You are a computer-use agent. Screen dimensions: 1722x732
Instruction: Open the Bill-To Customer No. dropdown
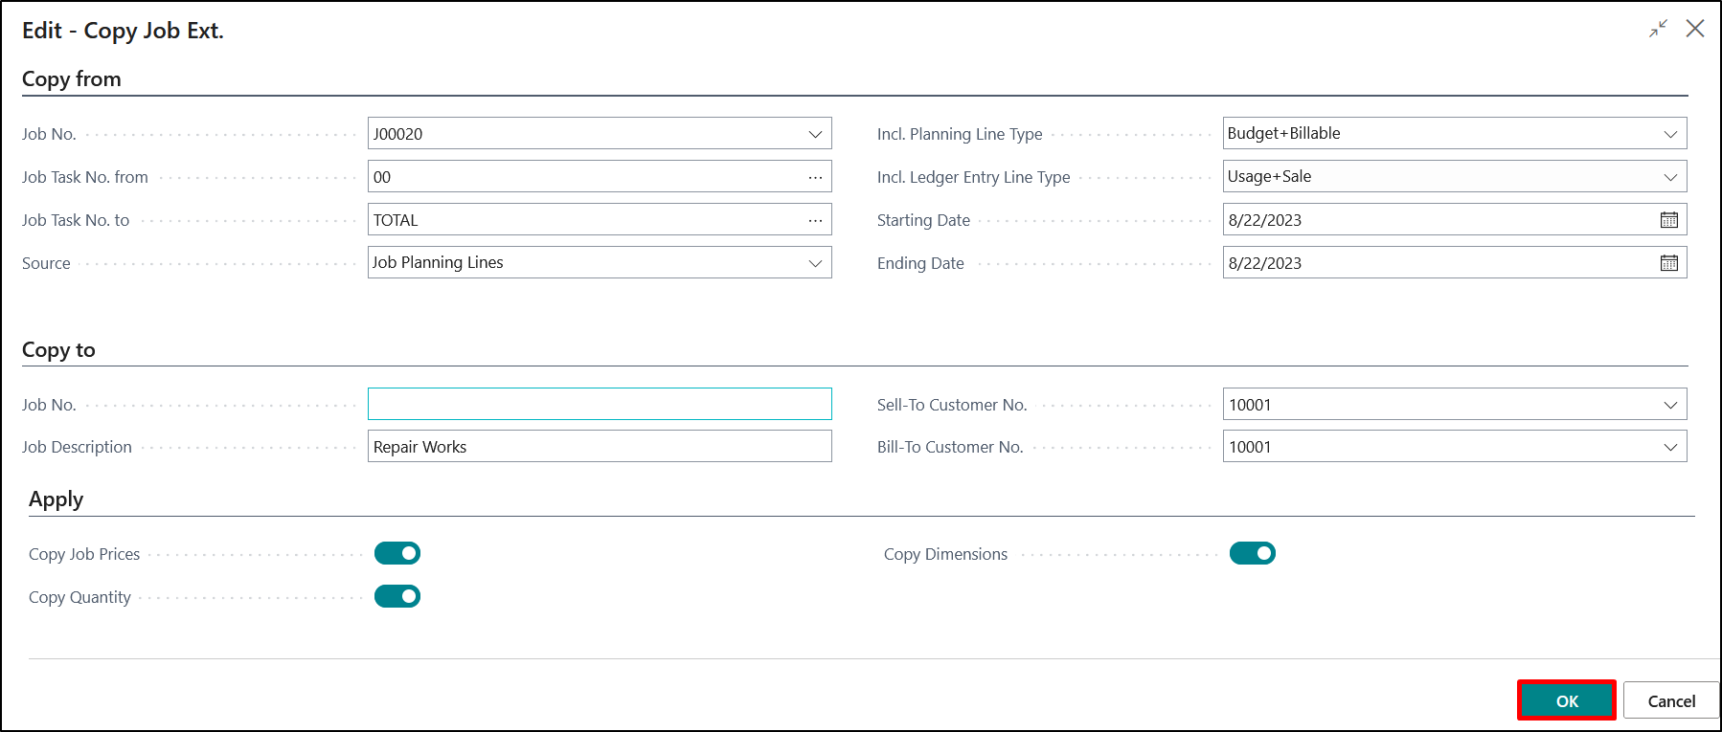[1670, 447]
